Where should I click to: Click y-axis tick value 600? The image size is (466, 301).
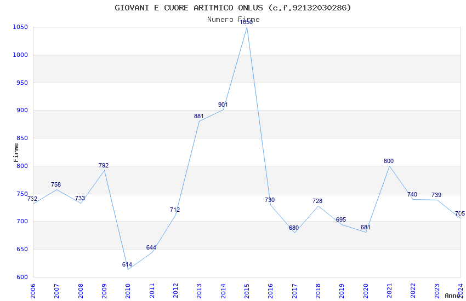22,277
